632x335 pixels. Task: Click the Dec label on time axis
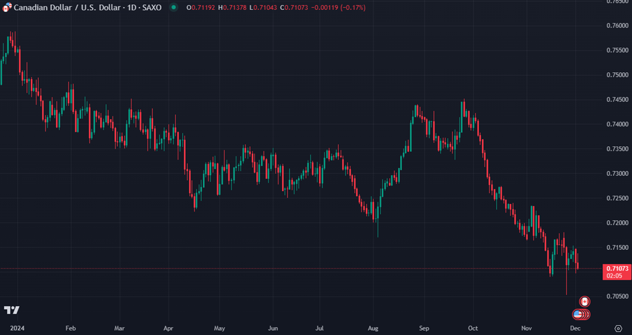[575, 328]
